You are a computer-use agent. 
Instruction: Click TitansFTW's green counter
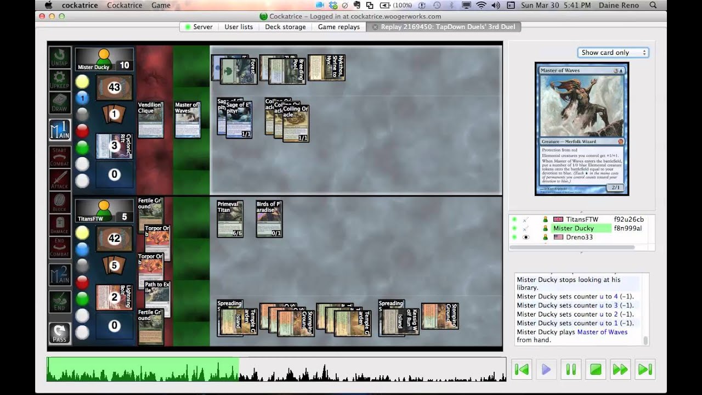point(82,298)
